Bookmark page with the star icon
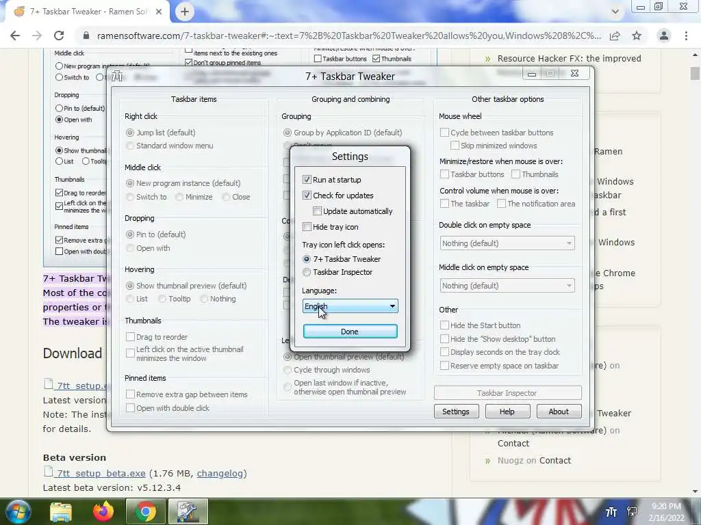 click(637, 36)
